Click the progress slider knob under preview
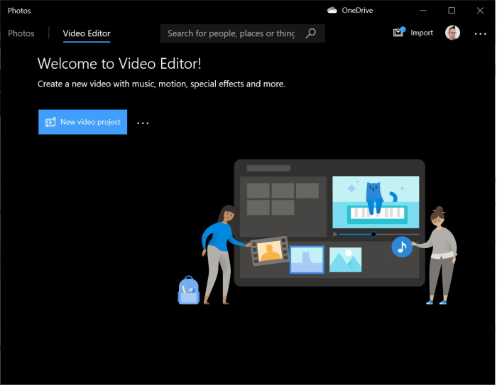 pyautogui.click(x=373, y=234)
